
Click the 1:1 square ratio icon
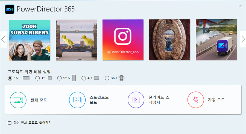click(50, 78)
